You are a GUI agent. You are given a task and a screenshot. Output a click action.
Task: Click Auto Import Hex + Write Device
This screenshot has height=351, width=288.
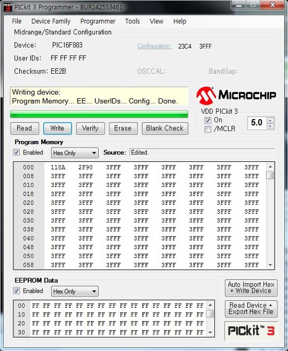[x=251, y=287]
